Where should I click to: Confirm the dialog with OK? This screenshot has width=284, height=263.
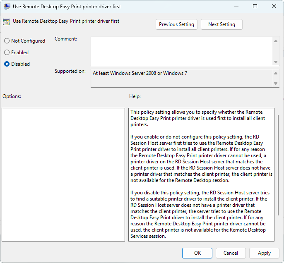[x=197, y=253]
